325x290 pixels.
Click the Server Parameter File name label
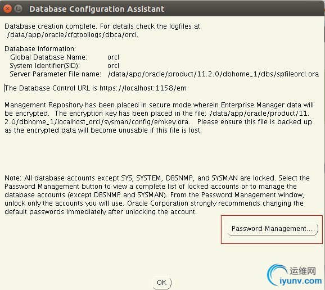(x=55, y=74)
